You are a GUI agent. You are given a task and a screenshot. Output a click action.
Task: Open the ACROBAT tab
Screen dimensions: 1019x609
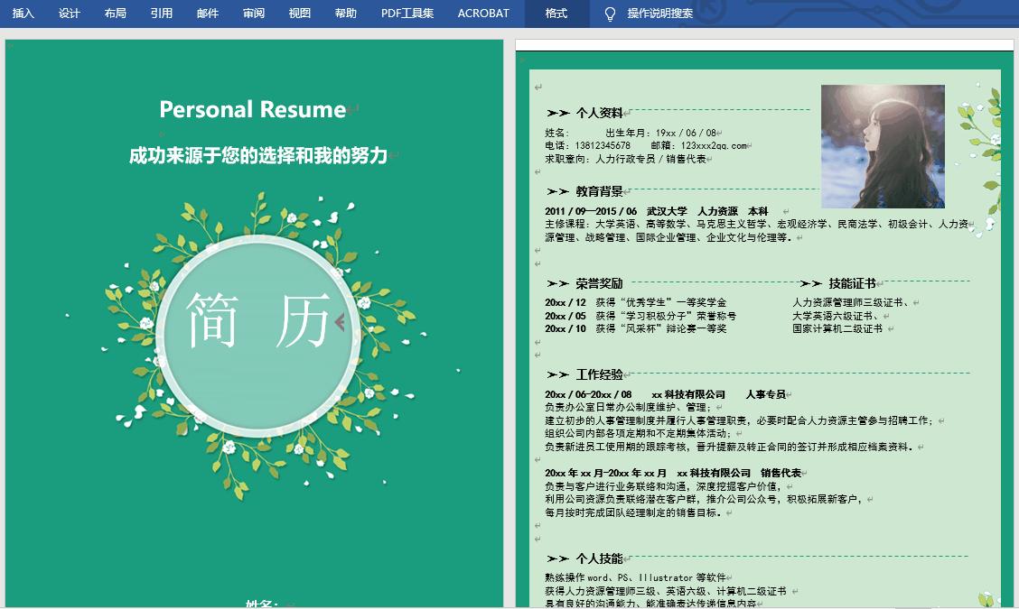(x=485, y=14)
